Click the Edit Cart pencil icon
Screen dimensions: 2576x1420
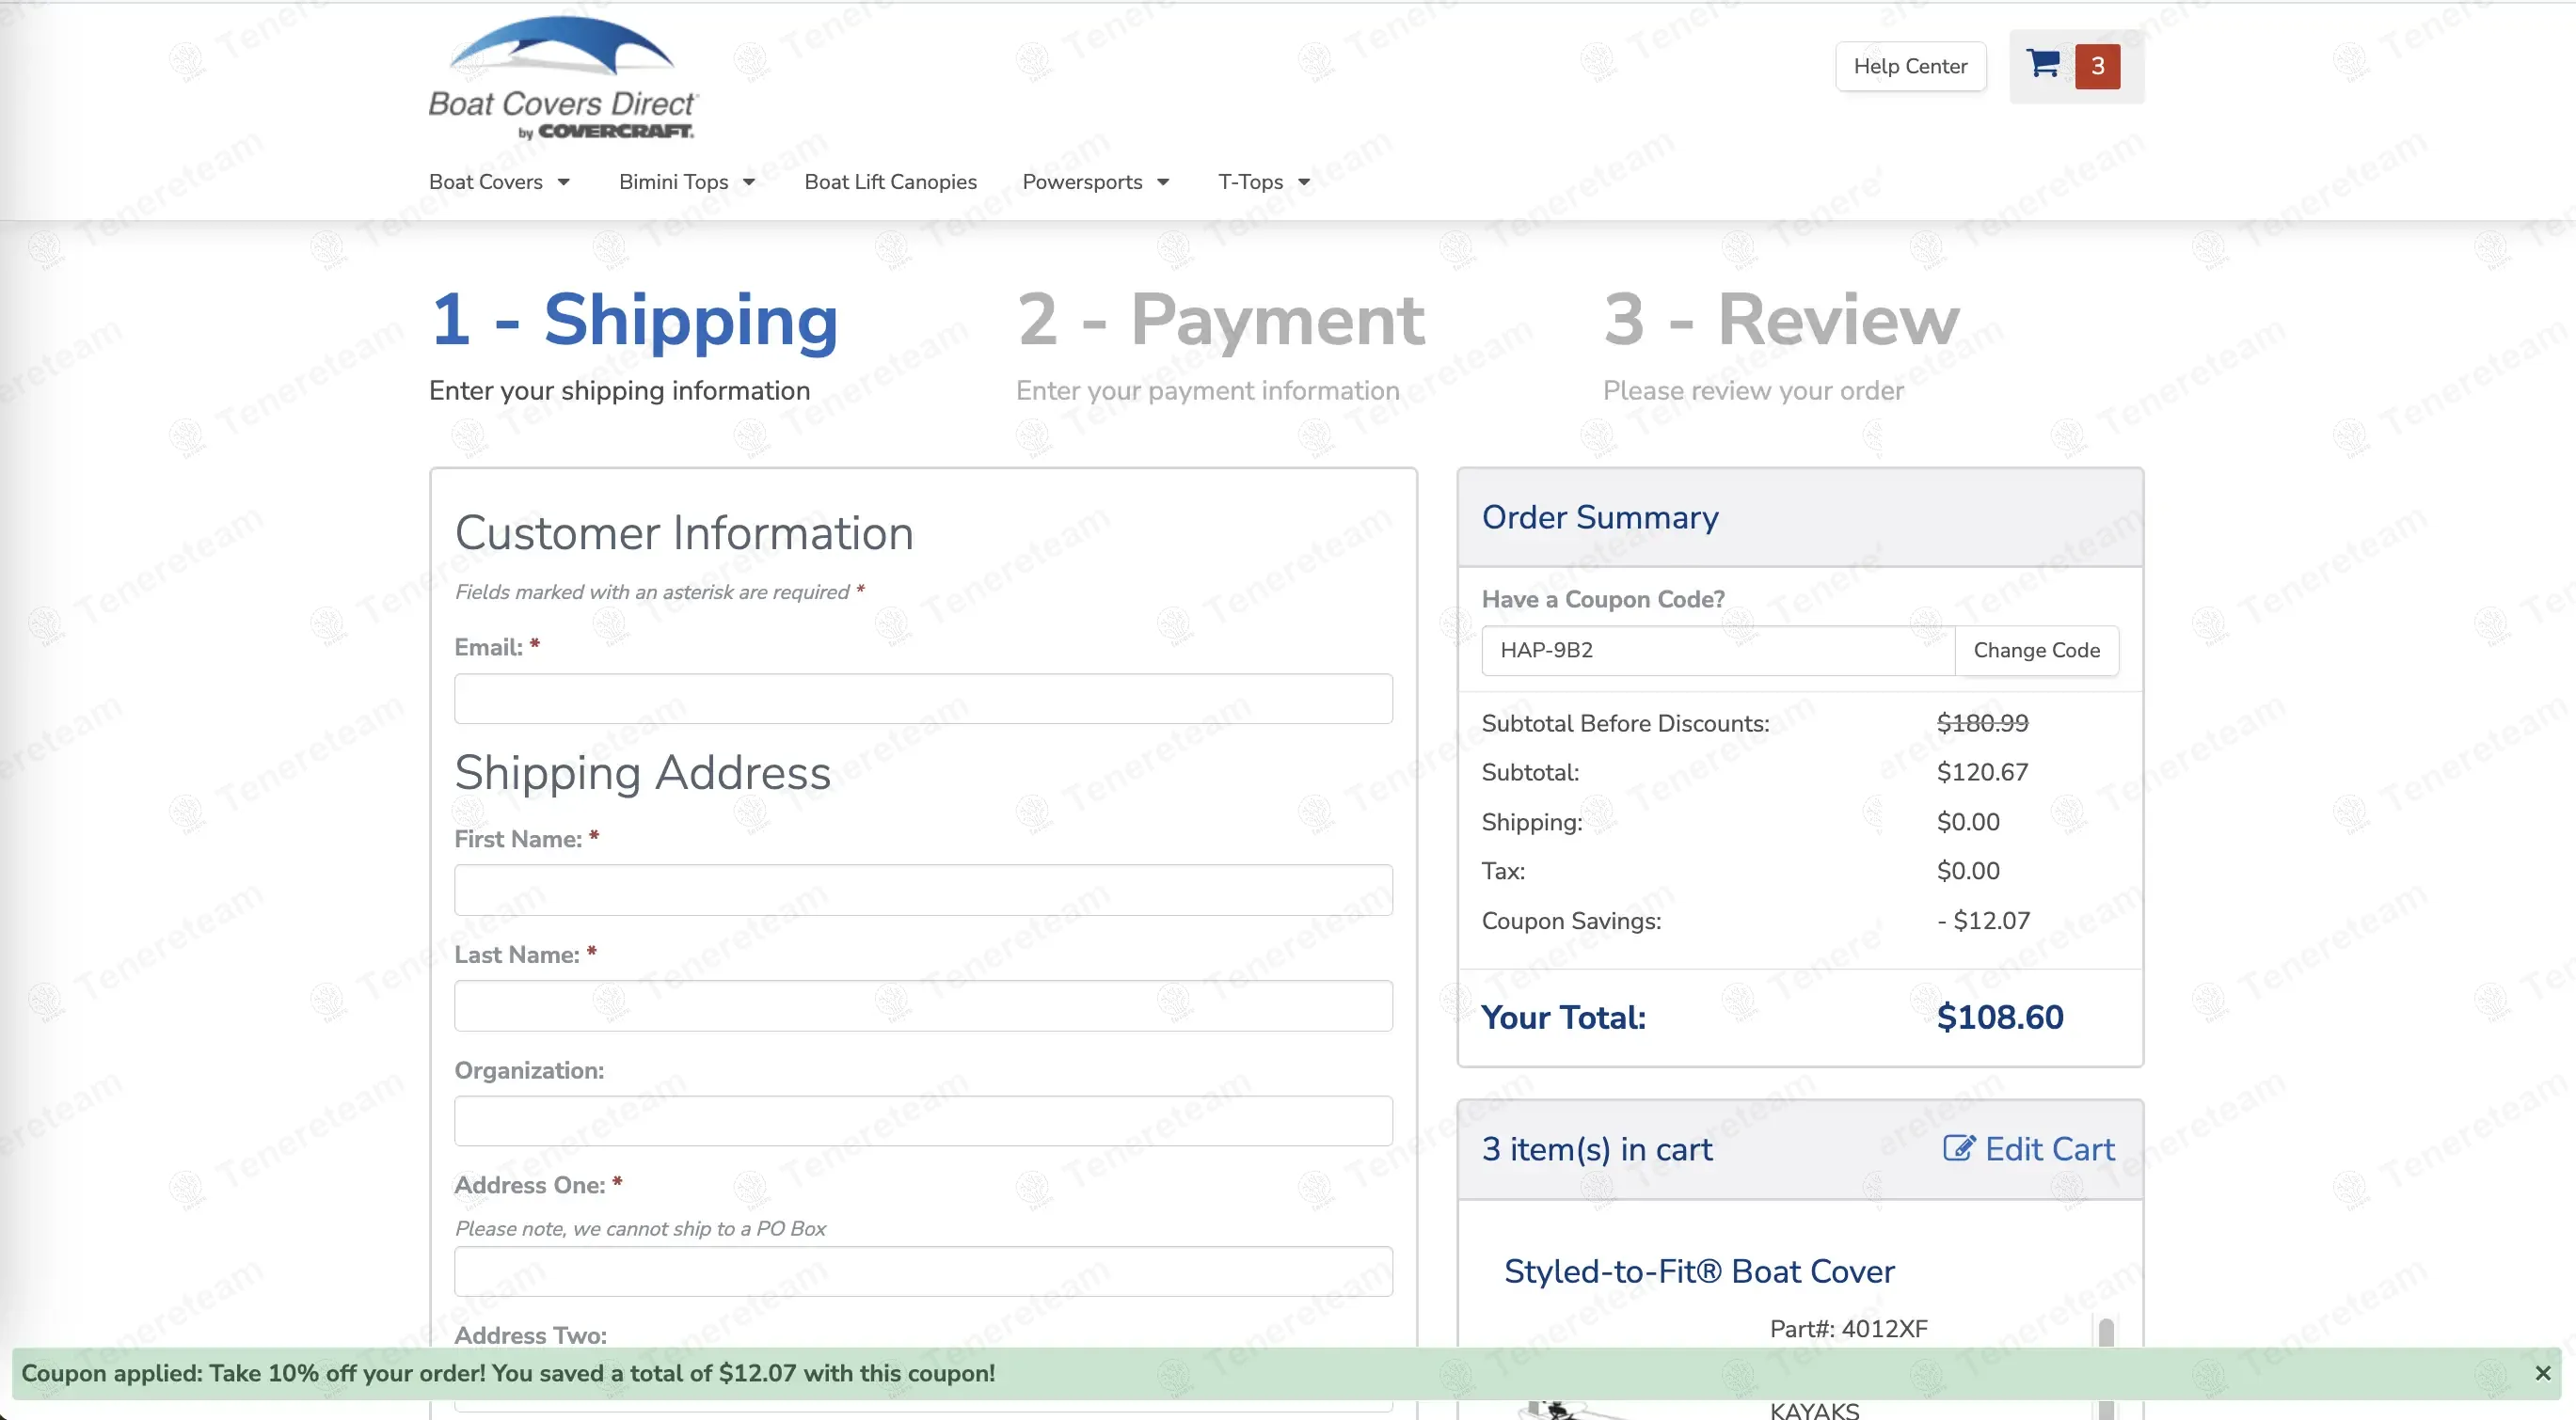1958,1148
